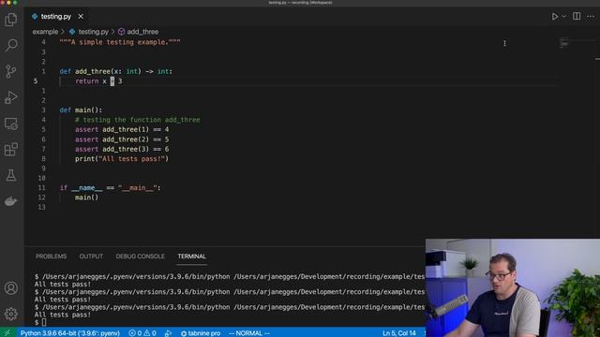
Task: Click Ln 5, Col 14 position indicator
Action: (x=399, y=333)
